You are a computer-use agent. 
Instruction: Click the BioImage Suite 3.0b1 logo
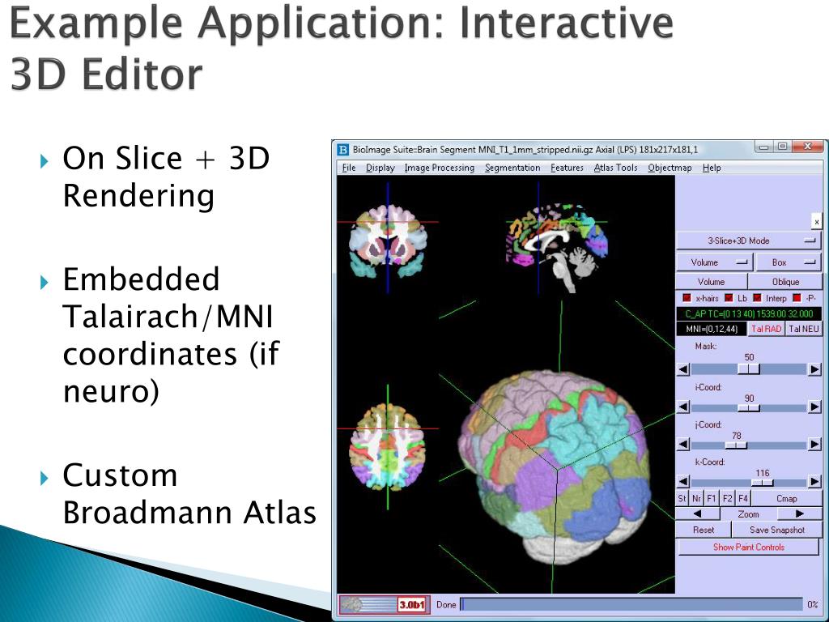tap(383, 604)
